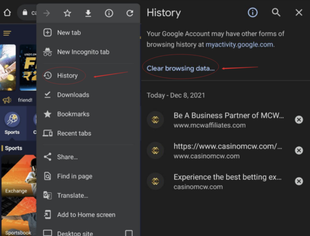Choose History in the browser menu

point(67,76)
